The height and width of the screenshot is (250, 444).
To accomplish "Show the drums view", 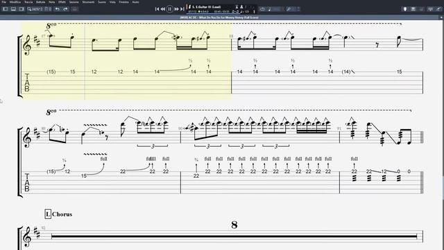I will (x=422, y=9).
